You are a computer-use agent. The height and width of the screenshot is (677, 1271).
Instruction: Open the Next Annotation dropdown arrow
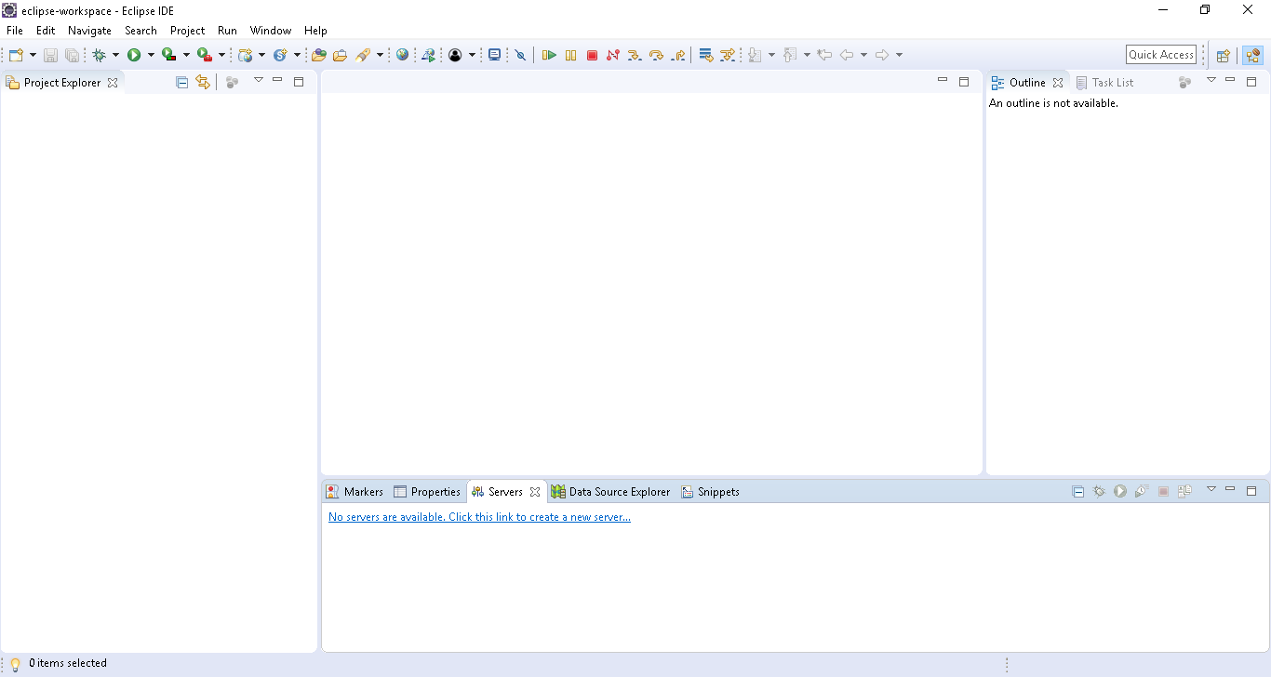pyautogui.click(x=771, y=55)
